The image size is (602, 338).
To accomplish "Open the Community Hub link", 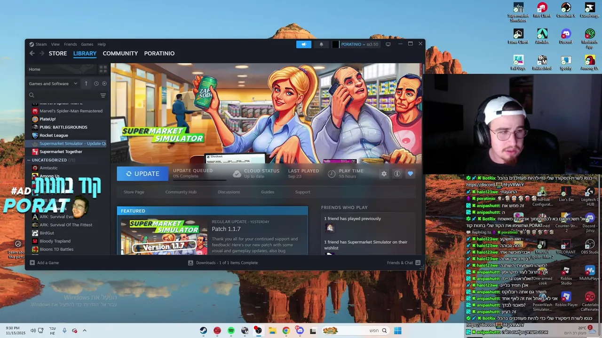I will click(x=181, y=192).
